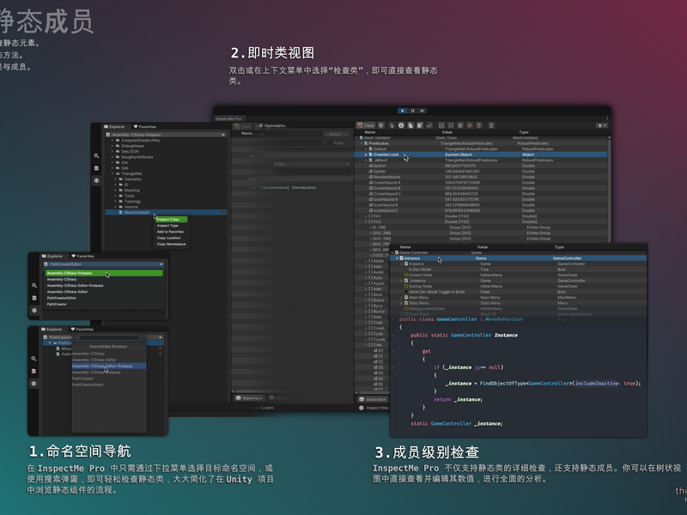Expand the Geometry folder under TriangleNet
This screenshot has width=687, height=515.
click(x=116, y=179)
